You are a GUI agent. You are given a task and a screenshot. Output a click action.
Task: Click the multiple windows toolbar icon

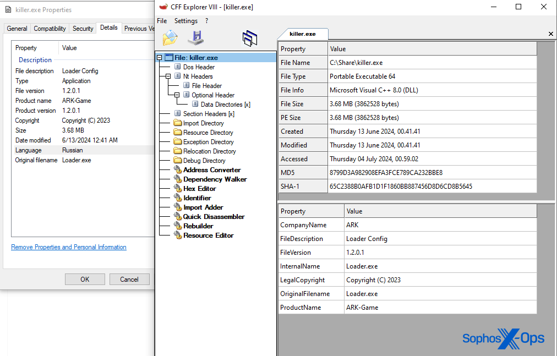click(x=250, y=39)
